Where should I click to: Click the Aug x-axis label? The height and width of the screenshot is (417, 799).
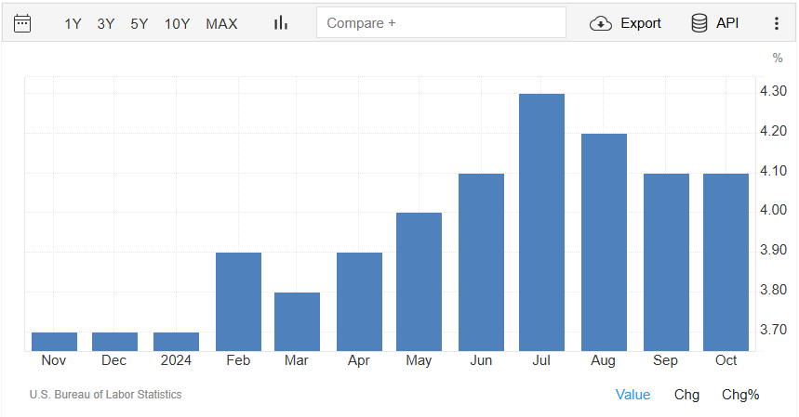604,360
